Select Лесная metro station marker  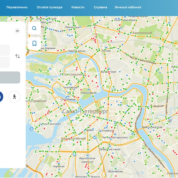tap(106, 47)
